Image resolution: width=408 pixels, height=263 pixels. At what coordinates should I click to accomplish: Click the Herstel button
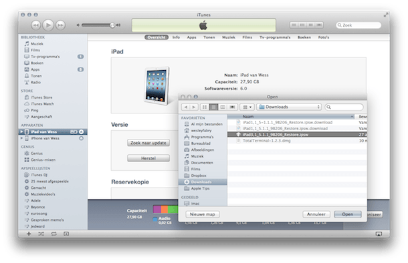click(148, 158)
